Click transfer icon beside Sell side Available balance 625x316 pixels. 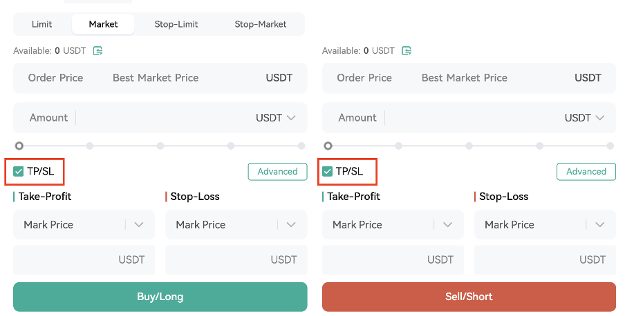(407, 50)
